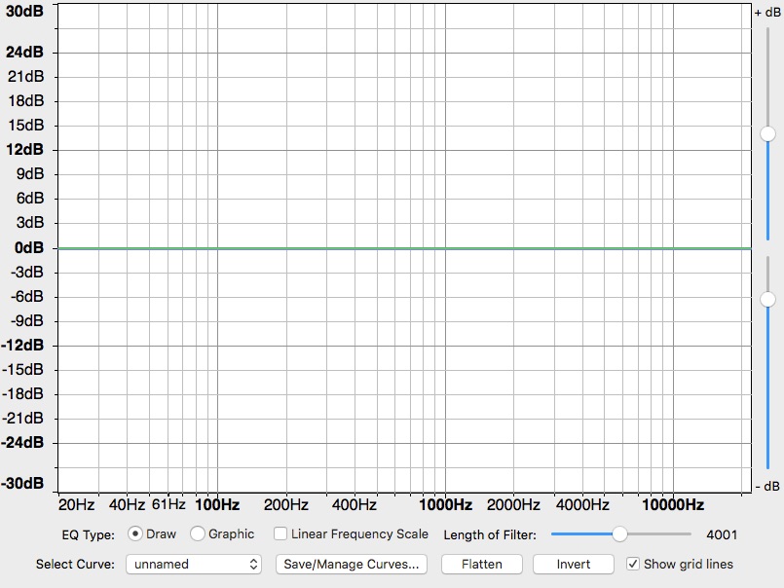The height and width of the screenshot is (588, 784).
Task: Click the - dB vertical slider handle
Action: click(768, 299)
